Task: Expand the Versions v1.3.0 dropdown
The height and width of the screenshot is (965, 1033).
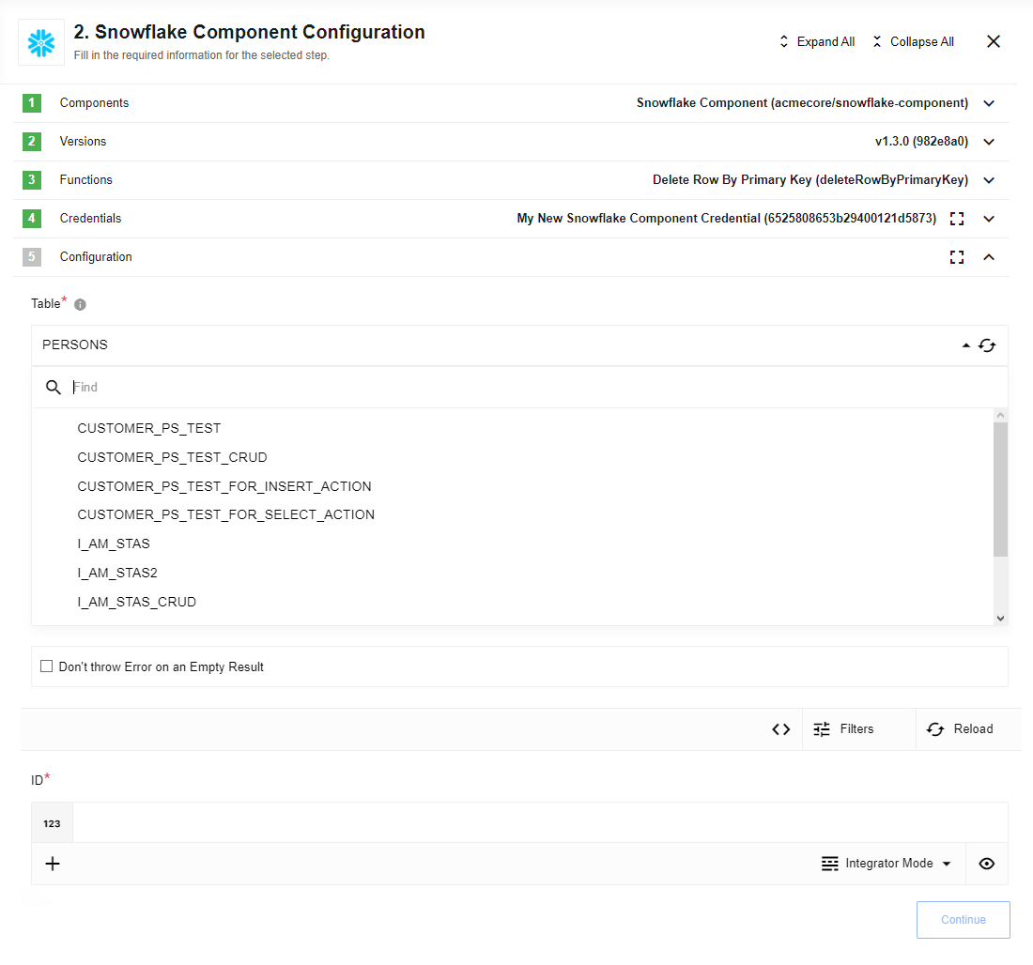Action: (989, 141)
